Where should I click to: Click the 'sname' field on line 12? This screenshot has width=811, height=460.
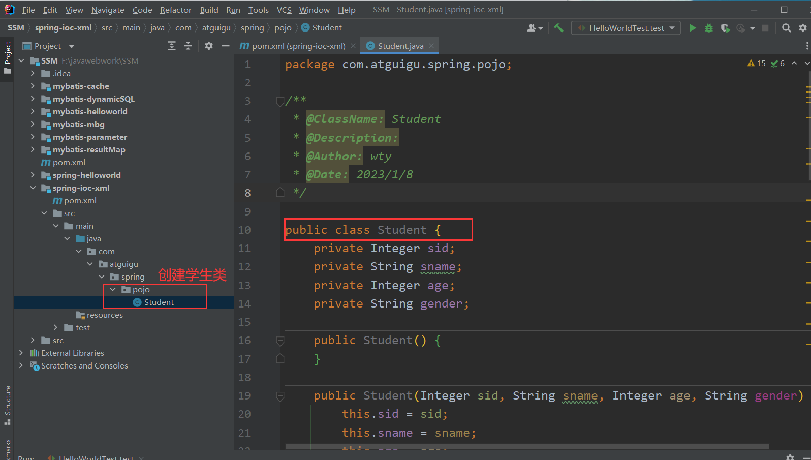[x=438, y=266]
